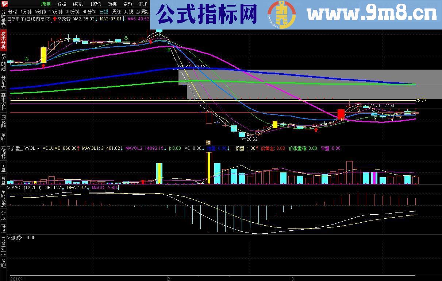The width and height of the screenshot is (442, 281).
Task: Click the red arrow marker near the chart bottom
Action: click(316, 130)
